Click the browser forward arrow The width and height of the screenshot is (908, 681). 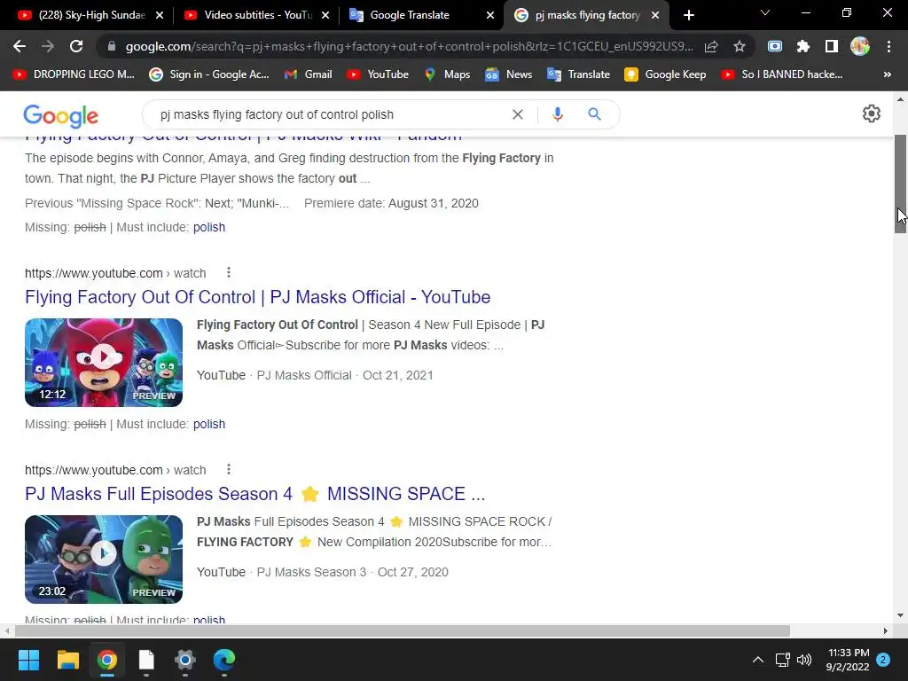(x=48, y=46)
